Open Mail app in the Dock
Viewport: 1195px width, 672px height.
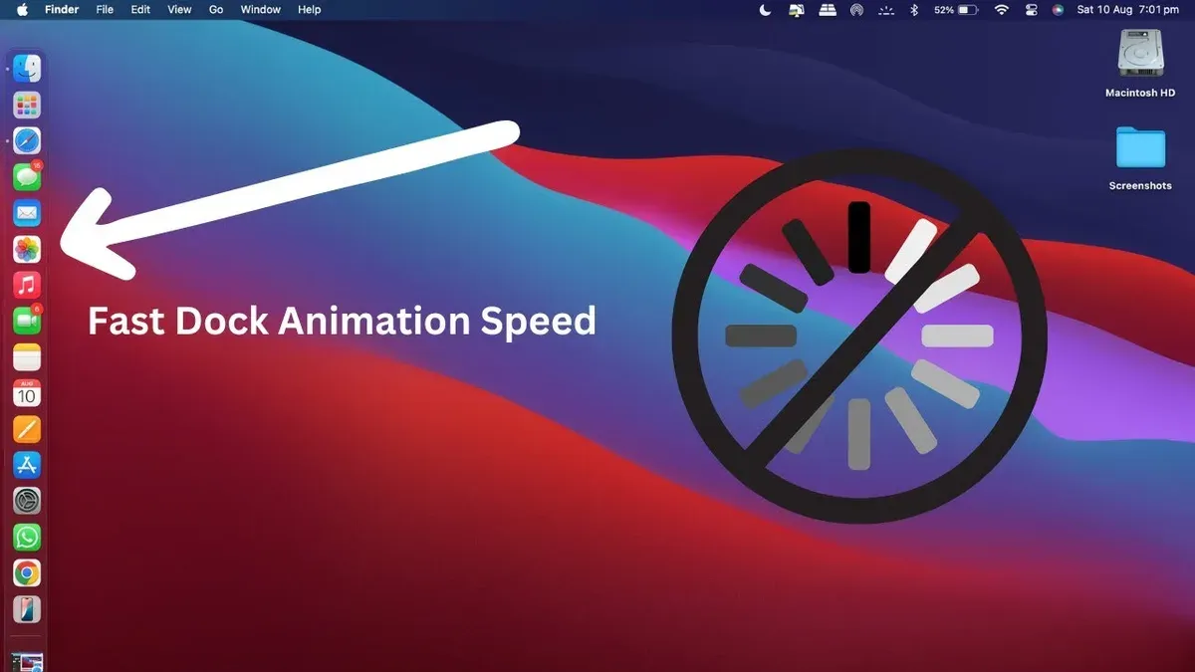27,213
